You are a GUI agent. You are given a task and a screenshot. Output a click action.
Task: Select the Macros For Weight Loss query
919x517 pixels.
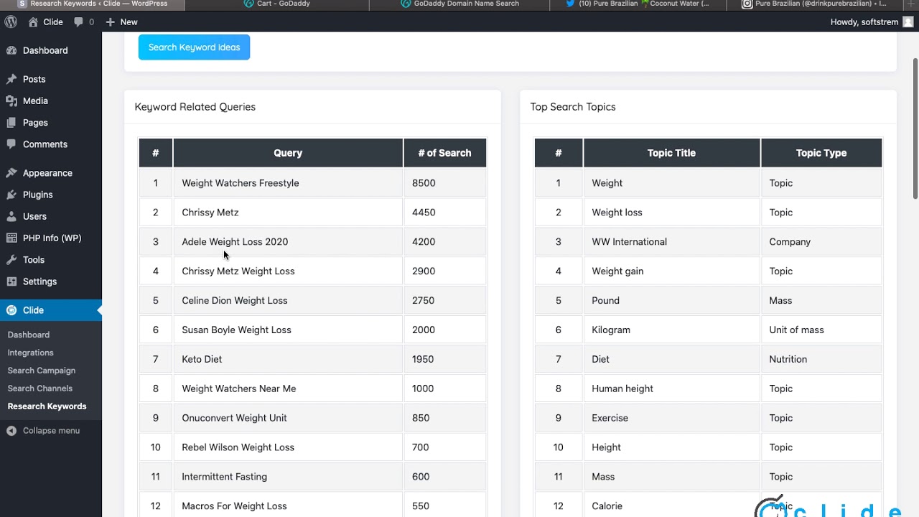pos(234,506)
